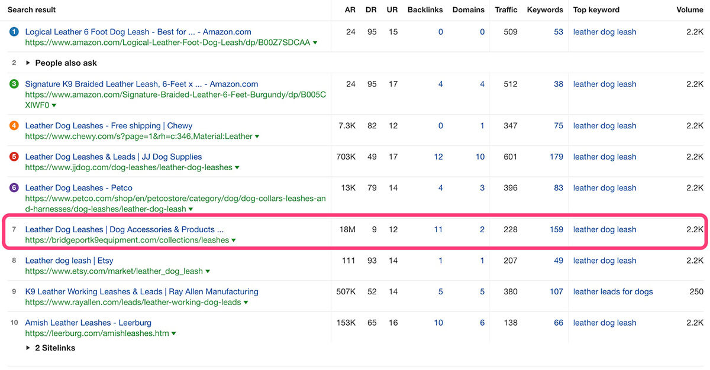
Task: Open Leather Dog Leashes - Petco title
Action: (79, 188)
